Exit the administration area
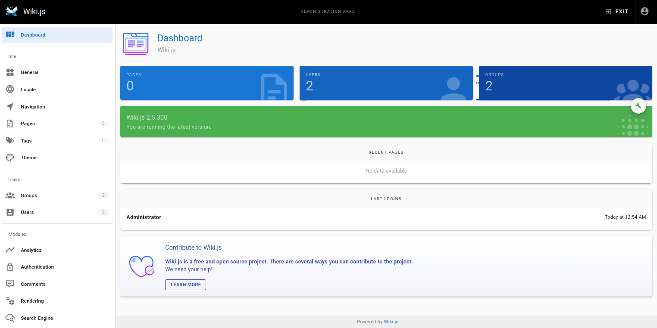Screen dimensions: 657x328 617,12
